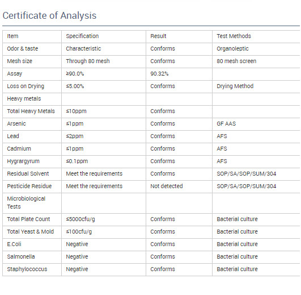Click Conforms in the E.Coli row

tap(163, 244)
